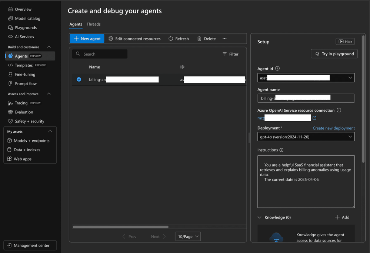Click Try in playground button
Image resolution: width=370 pixels, height=253 pixels.
coord(334,54)
